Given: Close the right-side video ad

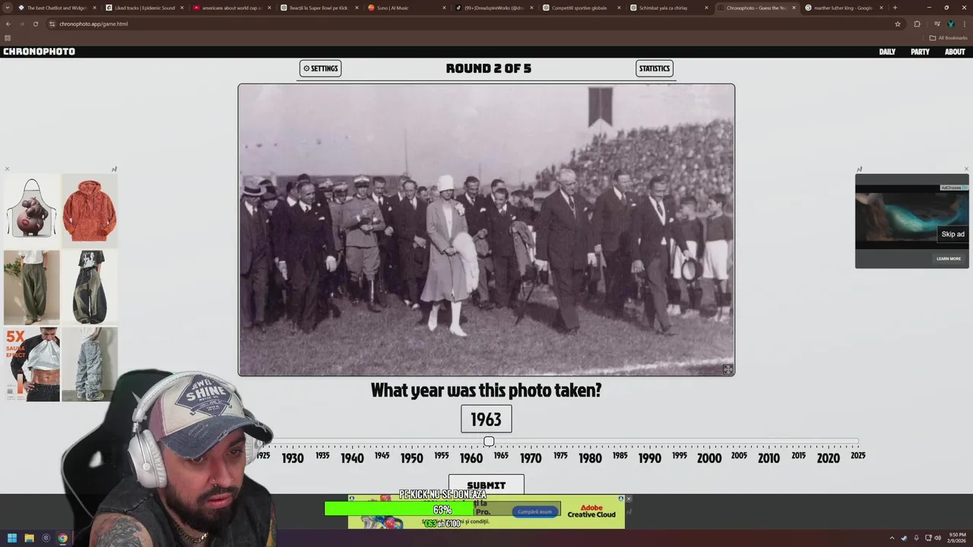Looking at the screenshot, I should (966, 169).
